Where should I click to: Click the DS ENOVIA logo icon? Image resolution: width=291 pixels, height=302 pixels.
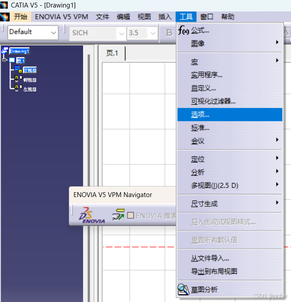[92, 215]
